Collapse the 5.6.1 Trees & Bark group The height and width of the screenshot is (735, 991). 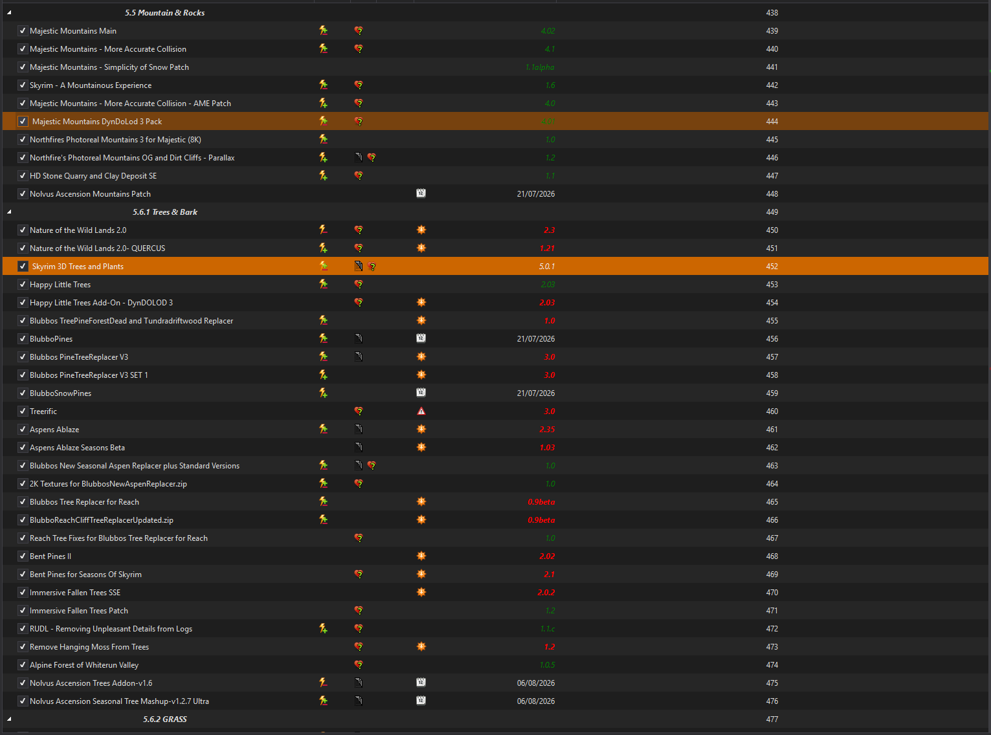[9, 212]
